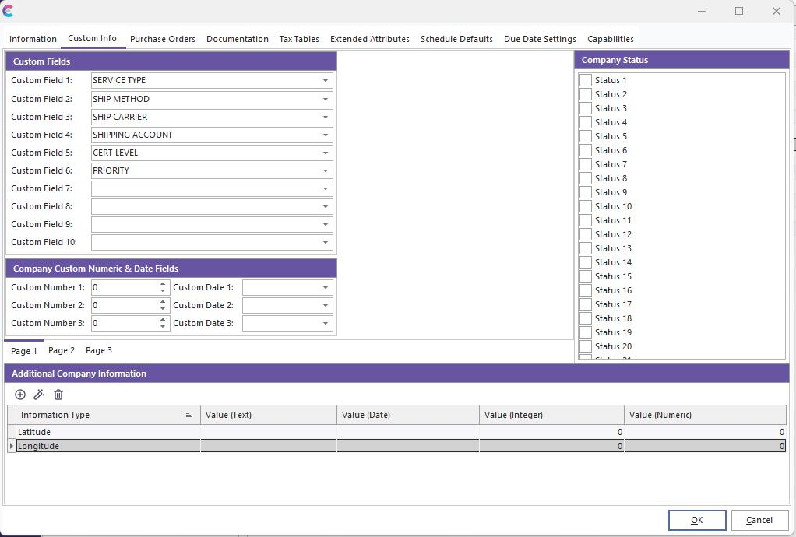Click the row indicator arrow beside Longitude
796x537 pixels.
pos(11,446)
